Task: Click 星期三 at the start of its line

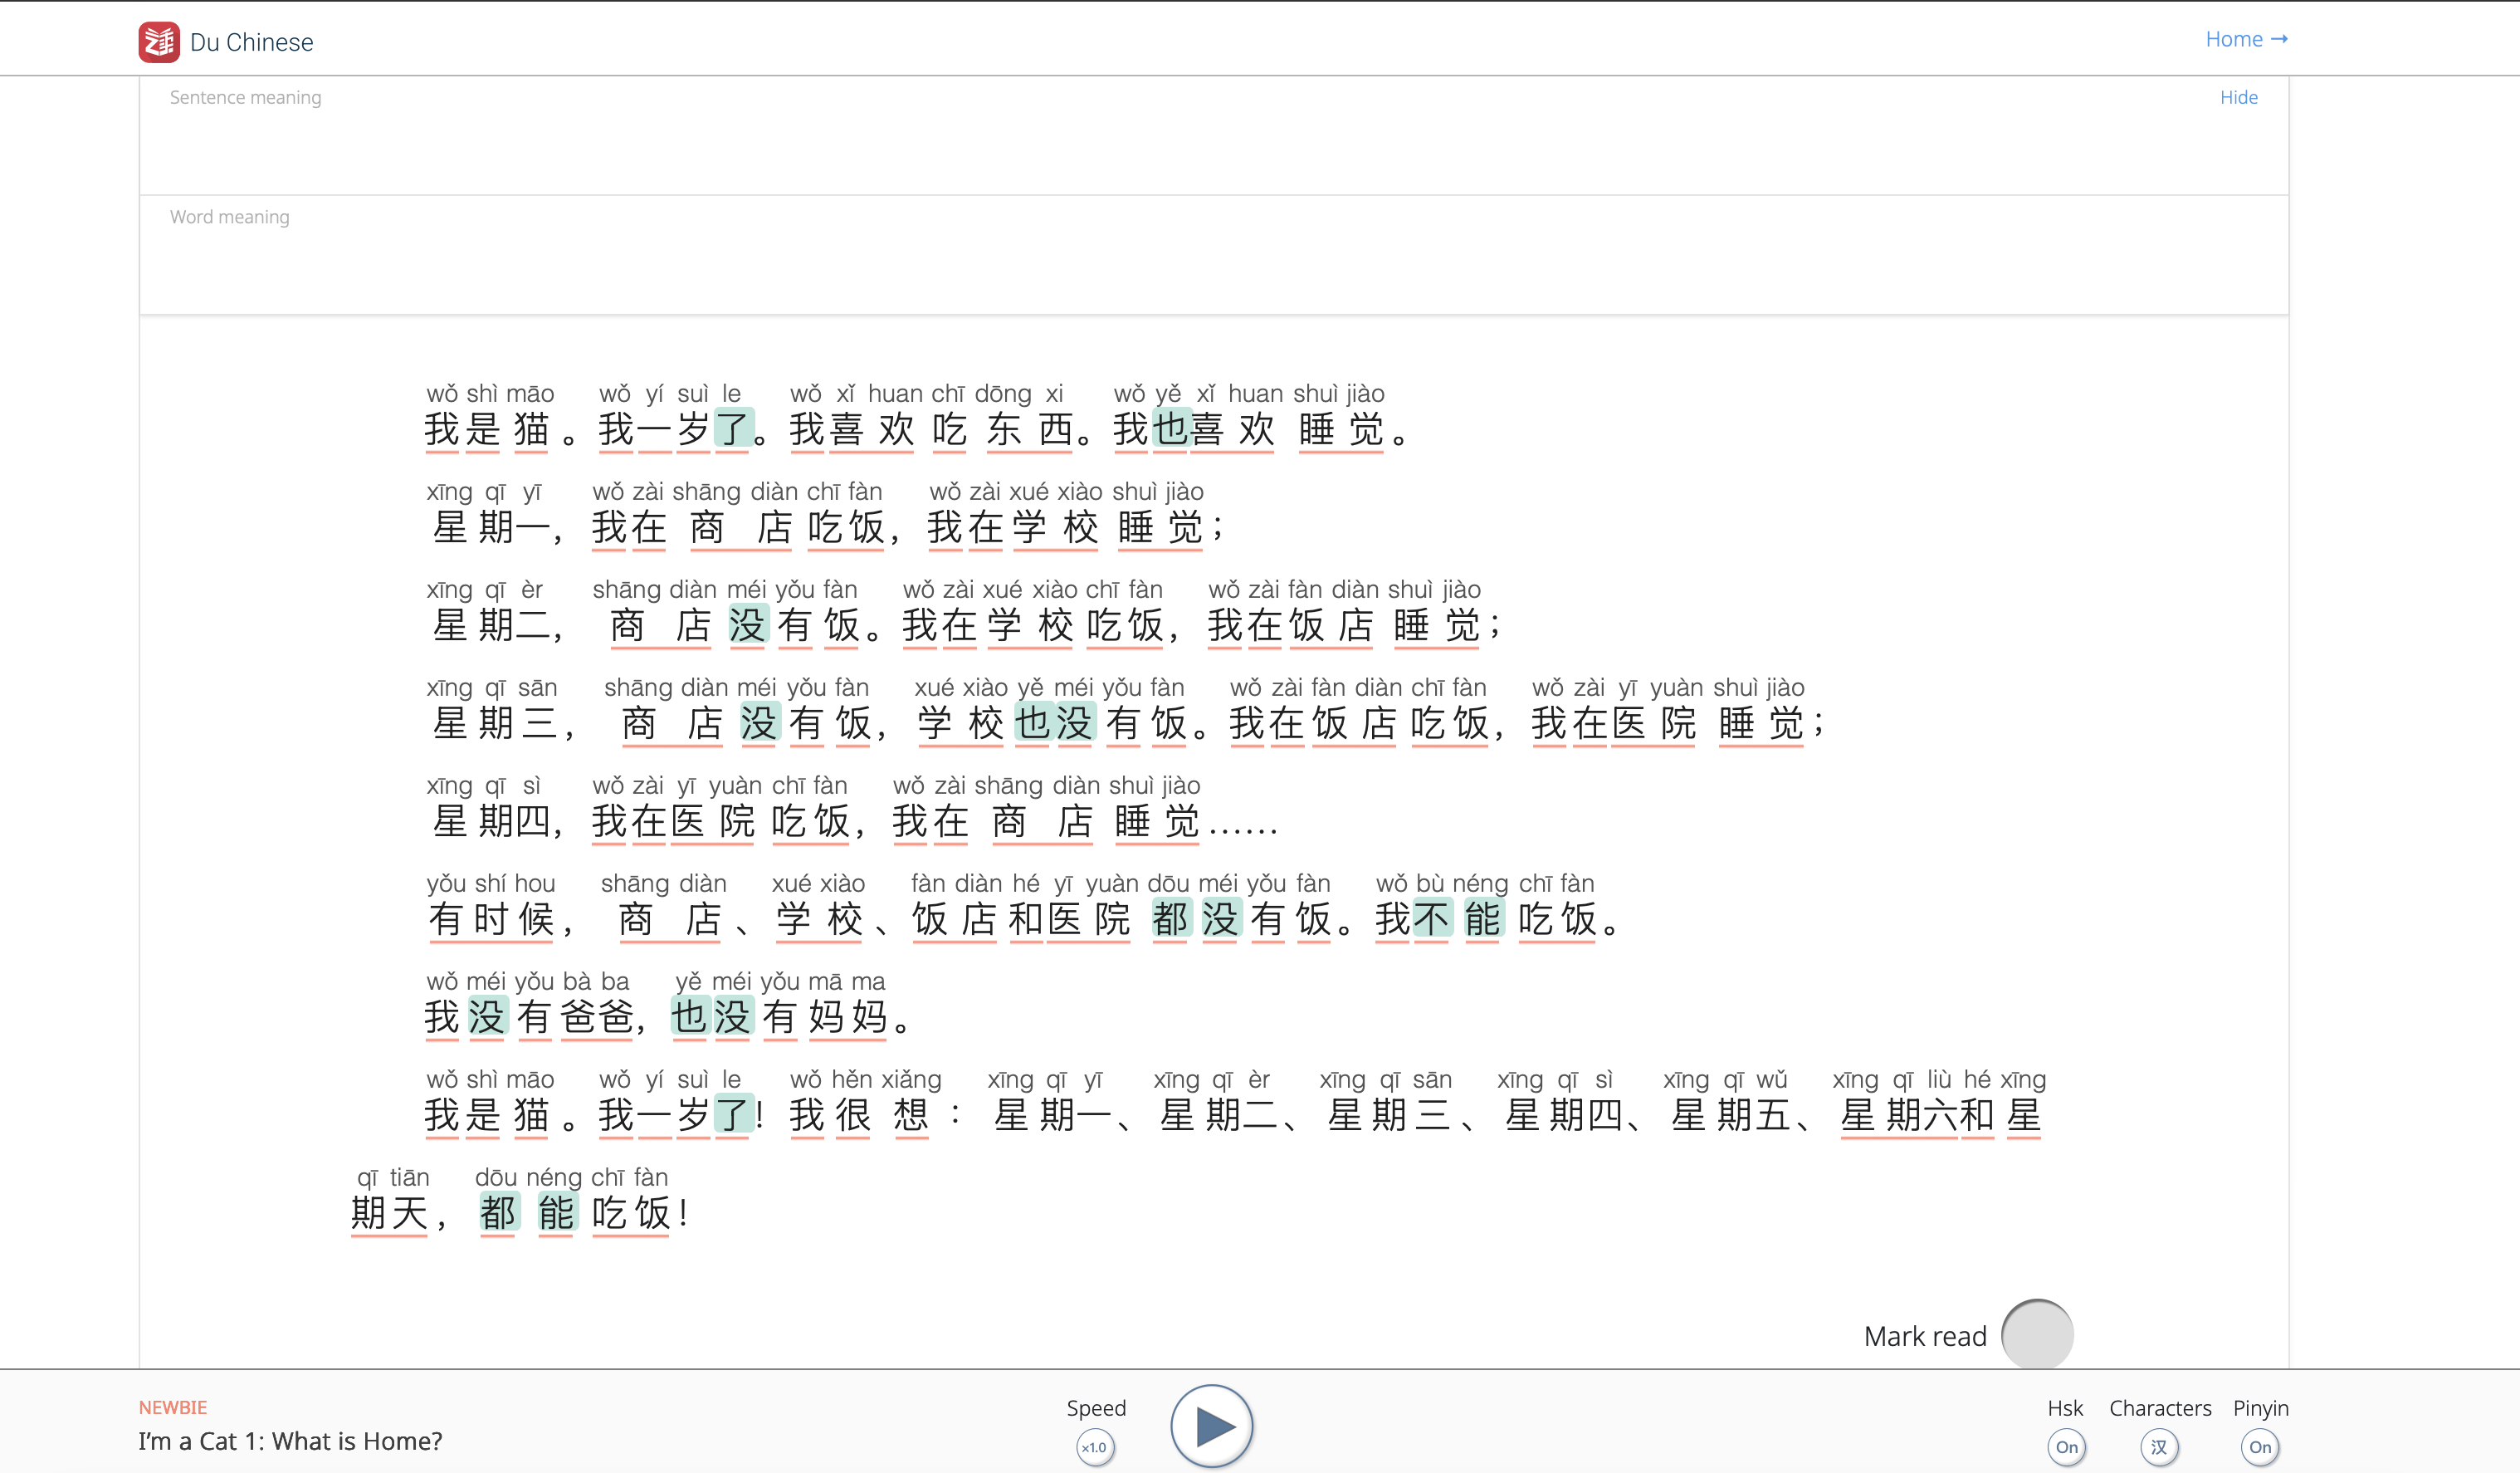Action: 496,723
